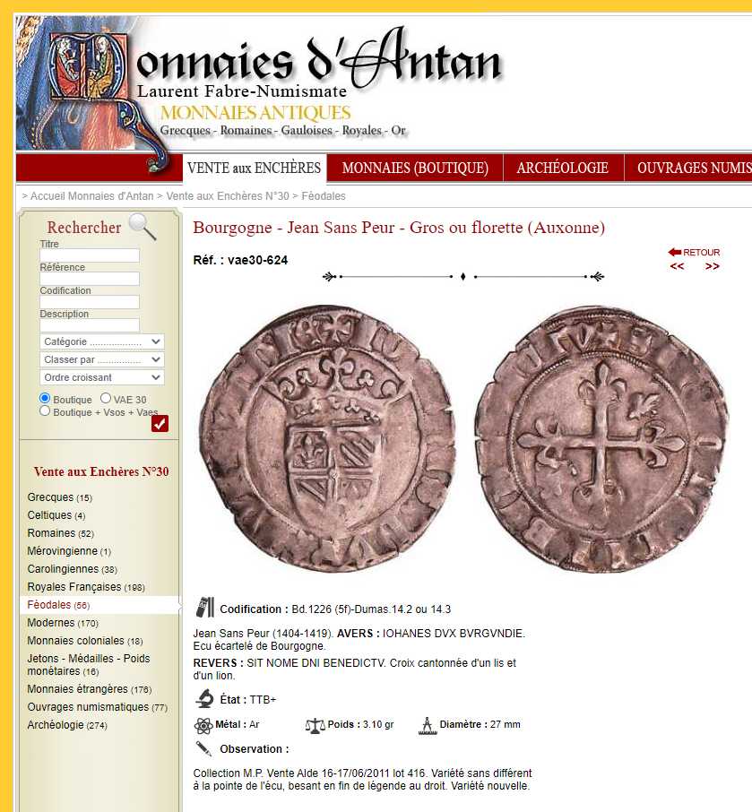
Task: Go to next lot with >> arrows
Action: [x=713, y=266]
